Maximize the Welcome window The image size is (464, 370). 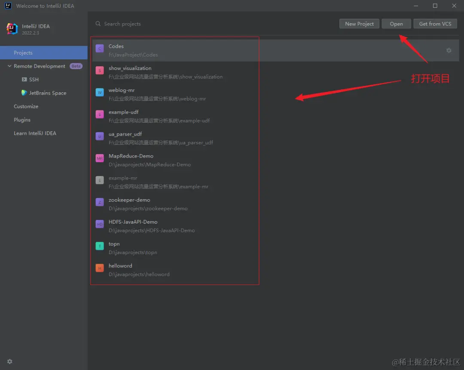click(x=435, y=6)
